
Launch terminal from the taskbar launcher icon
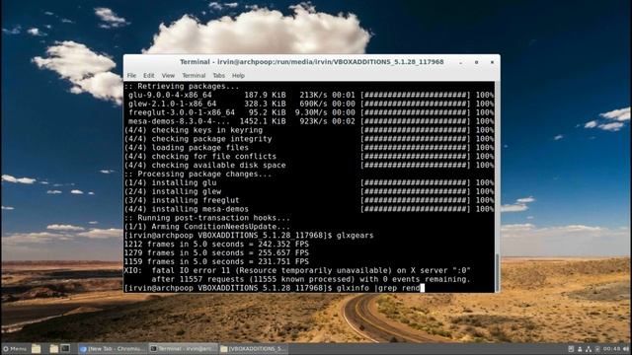65,348
